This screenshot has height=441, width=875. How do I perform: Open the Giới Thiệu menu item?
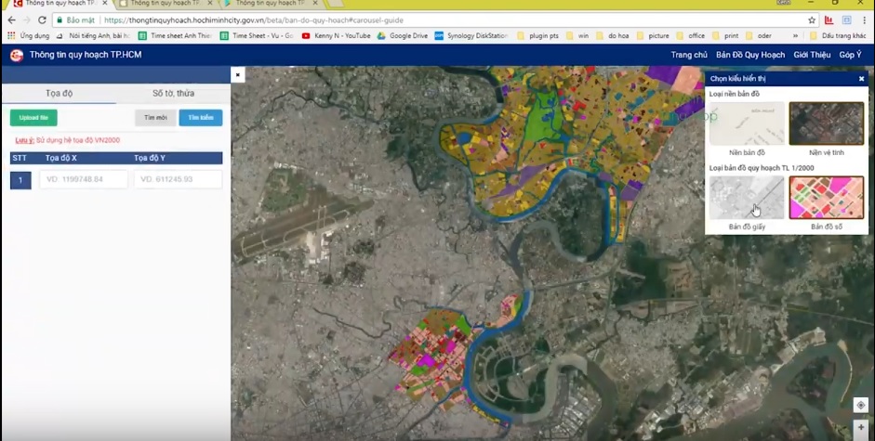tap(812, 55)
